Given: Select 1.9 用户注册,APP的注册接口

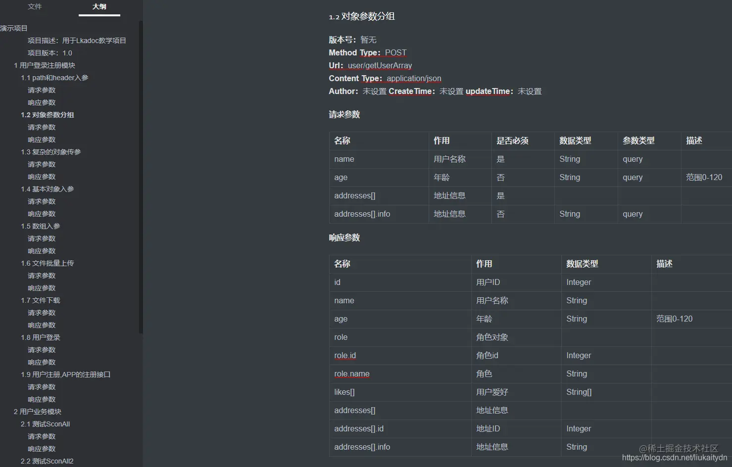Looking at the screenshot, I should point(66,374).
